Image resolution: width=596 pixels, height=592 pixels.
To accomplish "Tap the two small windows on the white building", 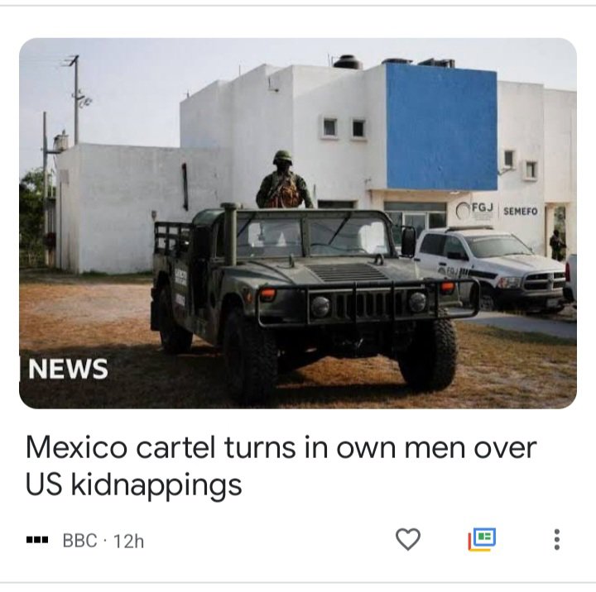I will (344, 128).
